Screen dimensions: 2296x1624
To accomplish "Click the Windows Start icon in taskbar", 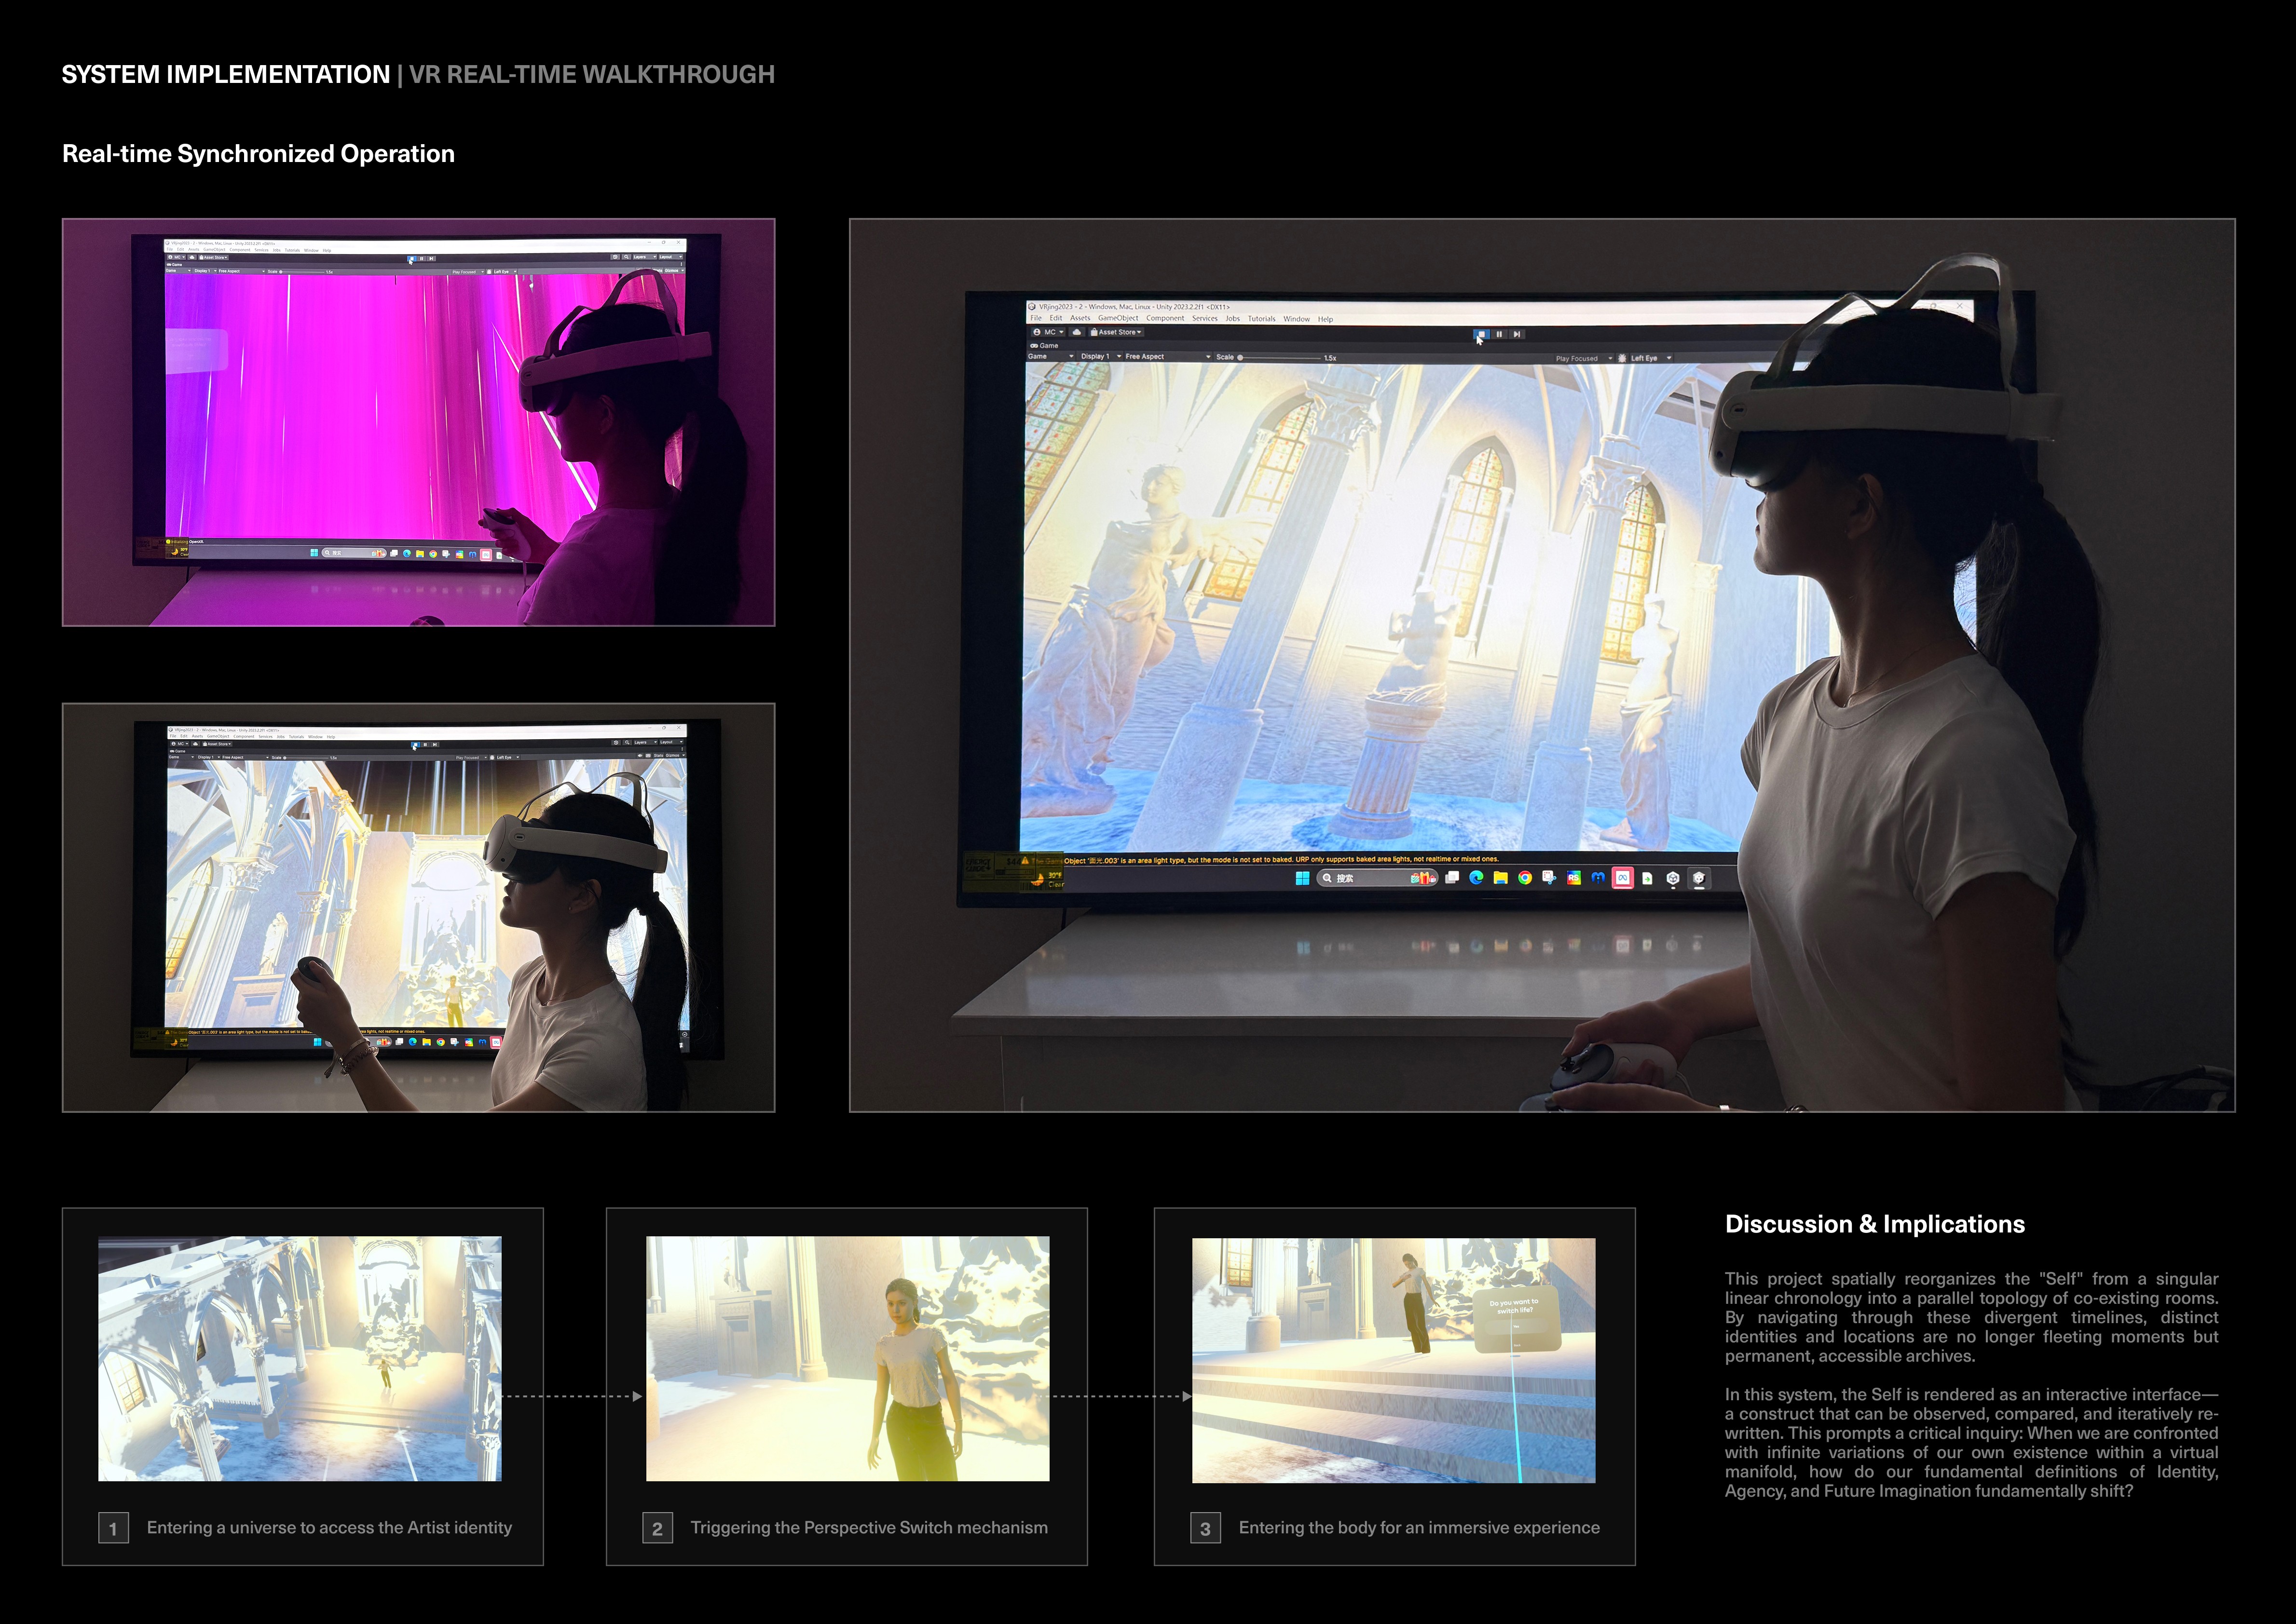I will pos(1301,878).
